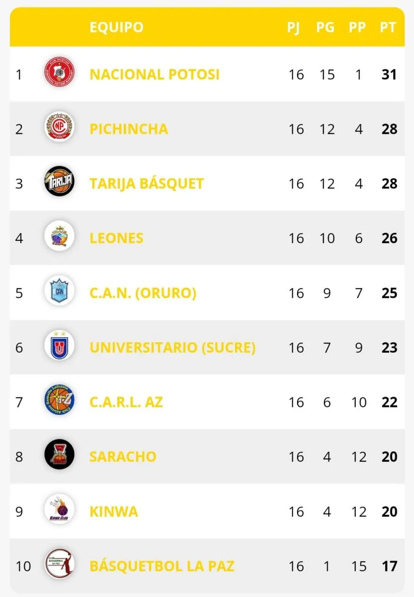Go to TARIJA BÁSQUET team page
This screenshot has width=414, height=597.
coord(147,184)
